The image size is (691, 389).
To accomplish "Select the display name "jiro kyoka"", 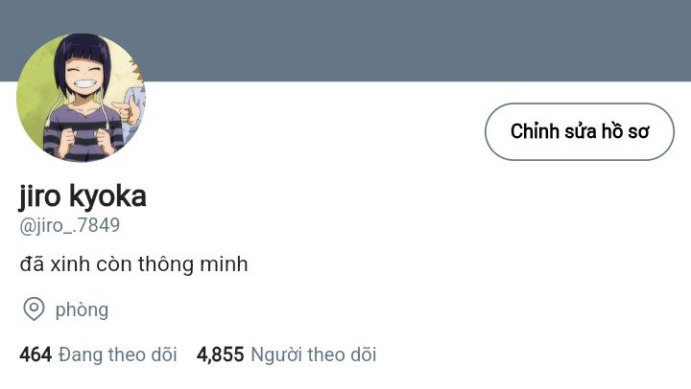I will click(x=83, y=196).
